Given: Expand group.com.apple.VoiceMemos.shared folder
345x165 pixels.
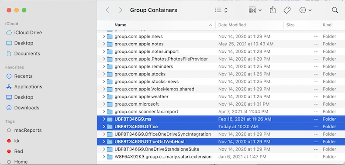Looking at the screenshot, I should pos(104,89).
